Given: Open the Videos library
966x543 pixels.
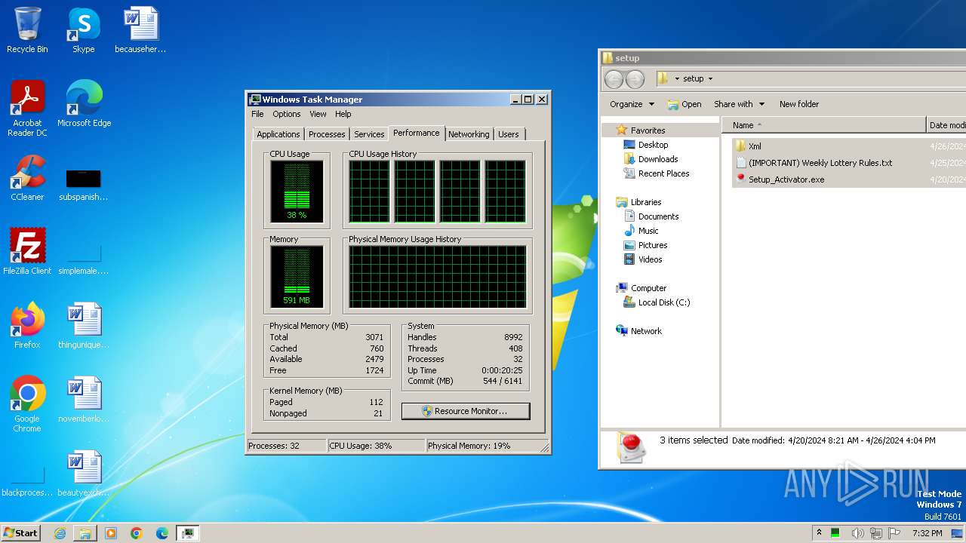Looking at the screenshot, I should (643, 259).
